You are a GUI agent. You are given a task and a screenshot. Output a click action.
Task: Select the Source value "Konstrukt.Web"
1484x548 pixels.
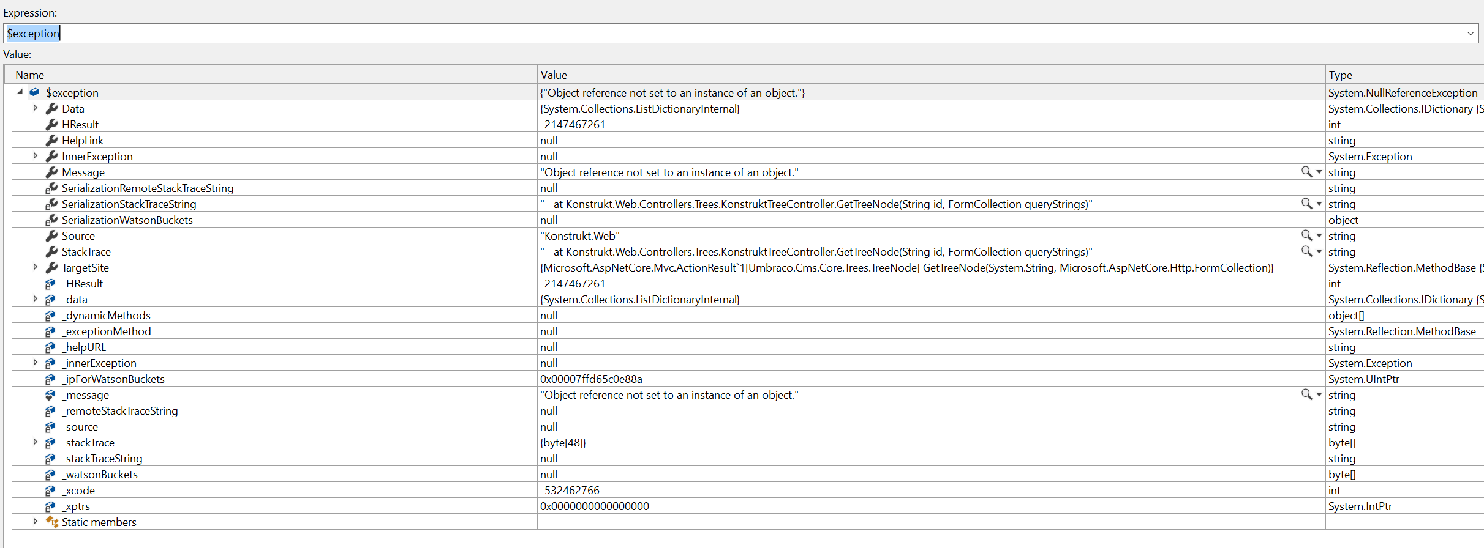click(580, 235)
